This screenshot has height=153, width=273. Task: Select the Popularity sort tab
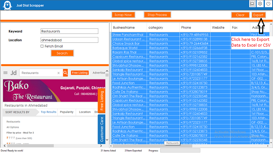point(67,112)
